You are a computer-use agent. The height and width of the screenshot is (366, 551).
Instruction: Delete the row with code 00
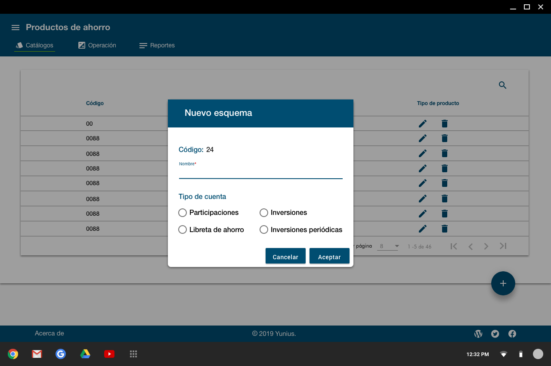point(445,124)
